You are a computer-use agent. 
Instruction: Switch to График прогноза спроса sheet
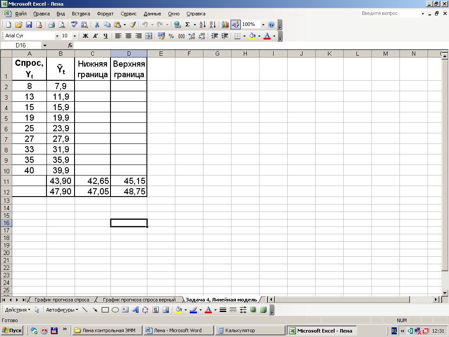point(62,300)
